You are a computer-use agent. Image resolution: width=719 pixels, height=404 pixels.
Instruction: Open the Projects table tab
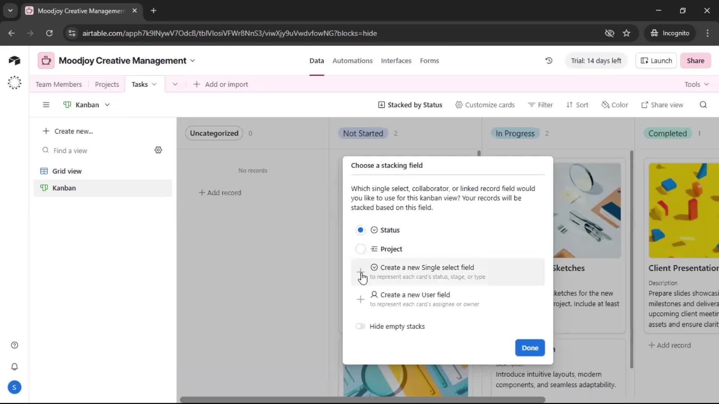click(x=107, y=84)
